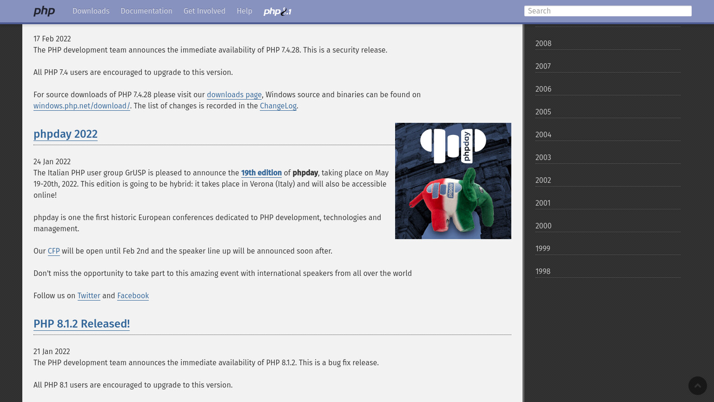Click the date text 21 Jan 2022
The height and width of the screenshot is (402, 714).
52,352
